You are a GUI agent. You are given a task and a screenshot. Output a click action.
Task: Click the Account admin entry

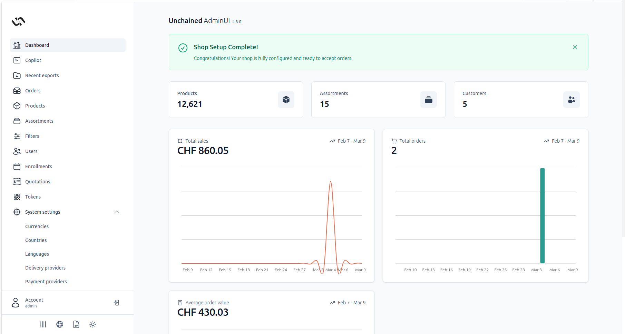tap(34, 303)
